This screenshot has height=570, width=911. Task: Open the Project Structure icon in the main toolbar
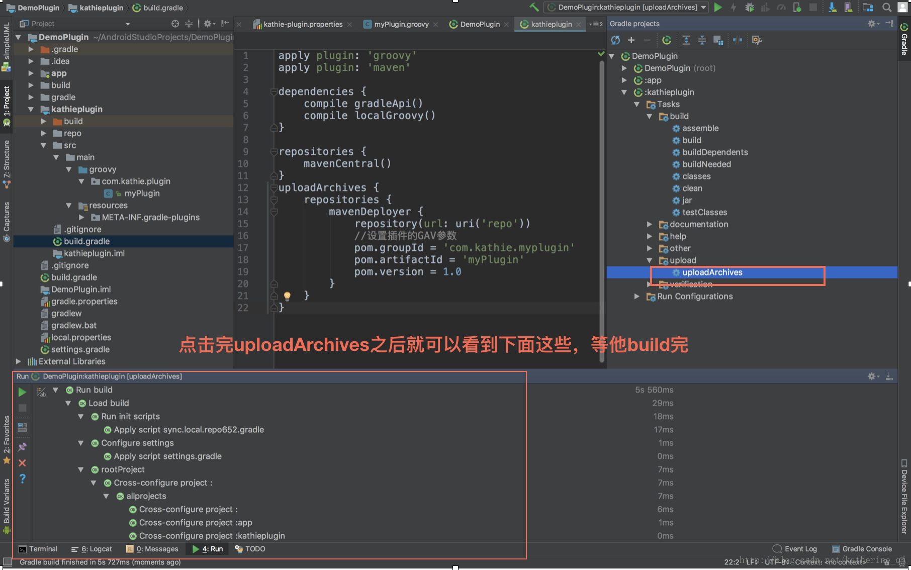click(868, 8)
